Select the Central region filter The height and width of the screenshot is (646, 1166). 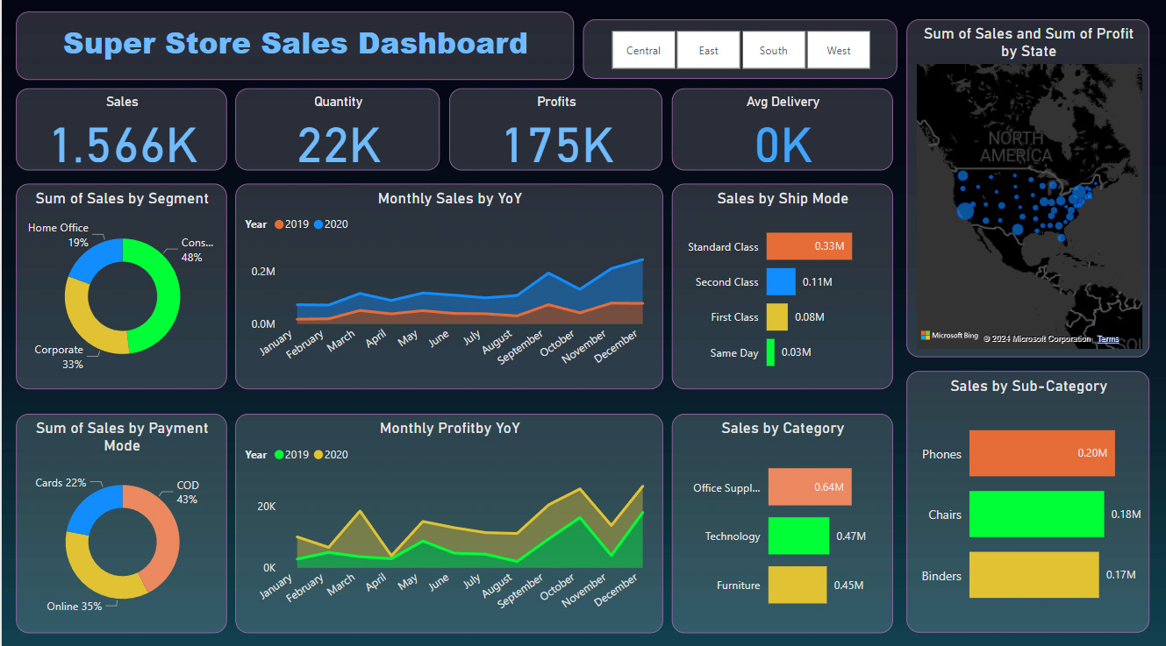[643, 50]
